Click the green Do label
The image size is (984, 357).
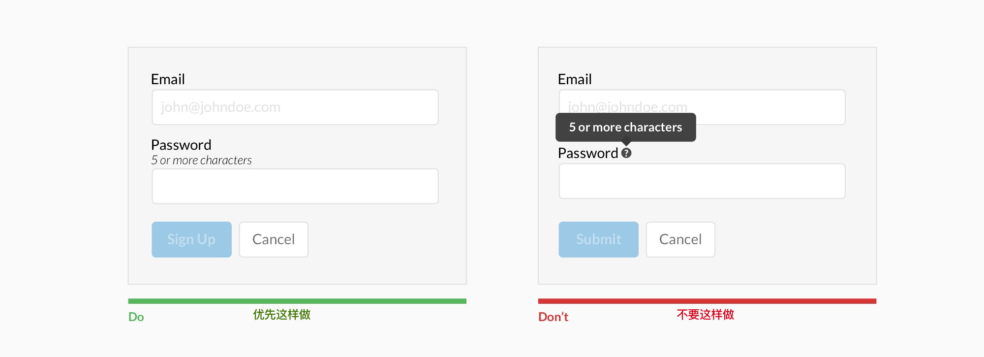(136, 317)
